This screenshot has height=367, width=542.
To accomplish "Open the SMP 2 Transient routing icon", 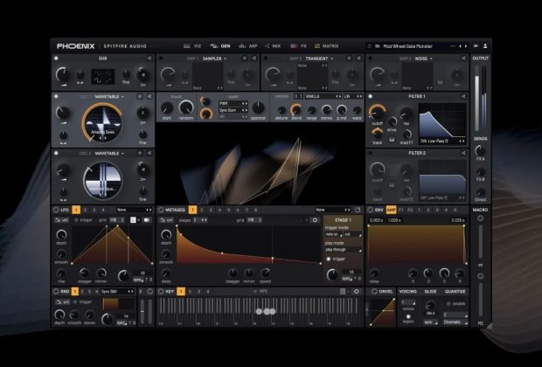I will point(358,59).
